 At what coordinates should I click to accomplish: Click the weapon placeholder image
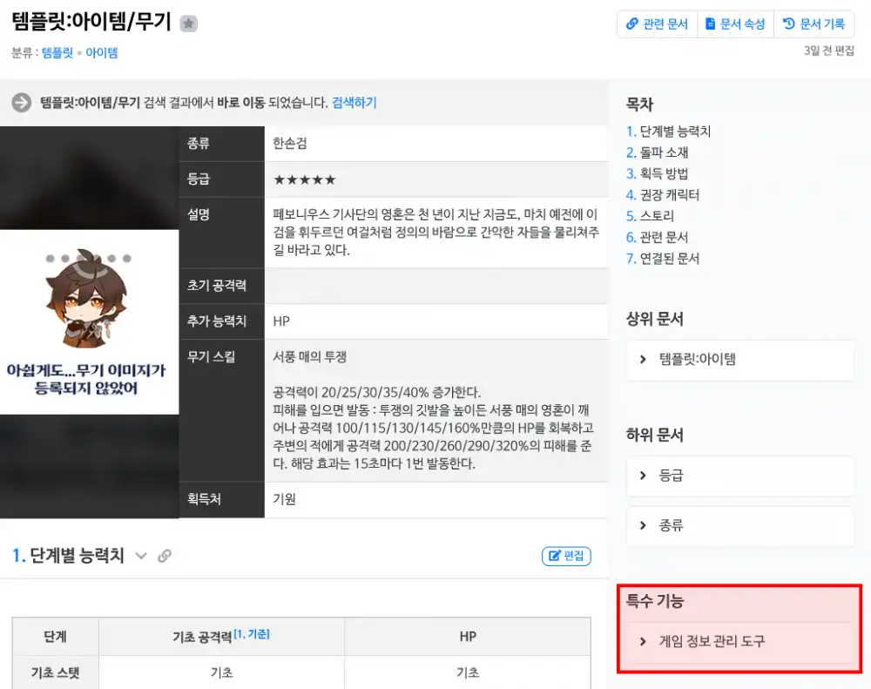[89, 322]
